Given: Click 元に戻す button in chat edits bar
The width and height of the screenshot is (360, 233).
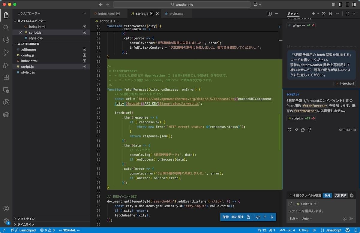Looking at the screenshot, I should 340,195.
